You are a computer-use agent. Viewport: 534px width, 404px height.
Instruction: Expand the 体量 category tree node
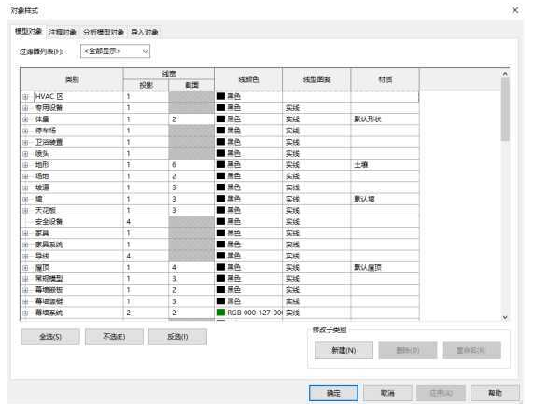point(25,119)
